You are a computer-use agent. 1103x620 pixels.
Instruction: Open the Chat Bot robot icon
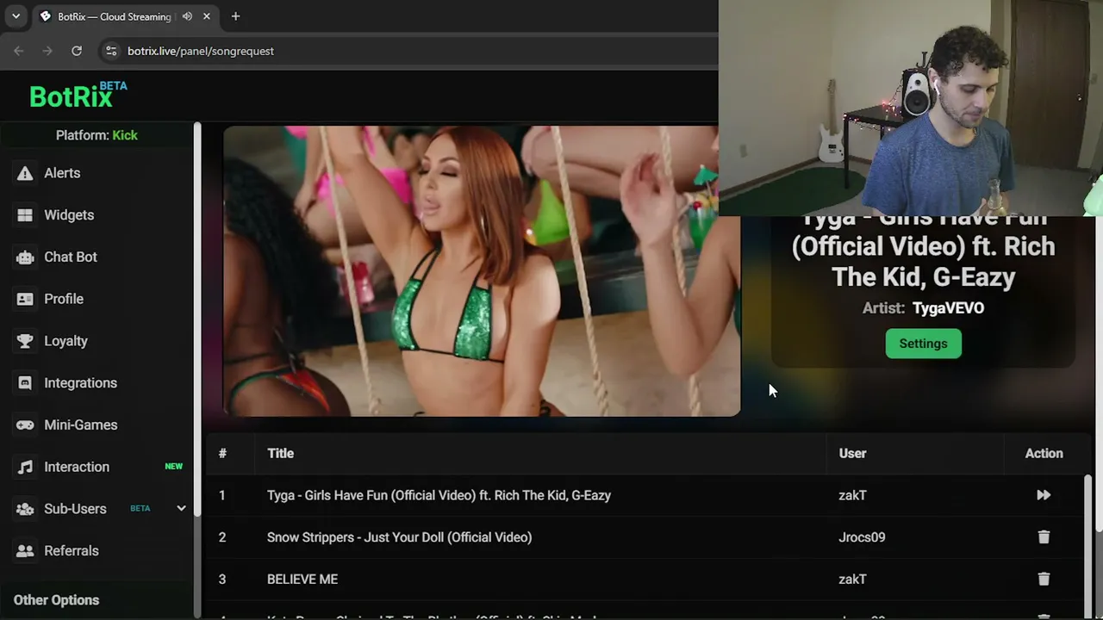[x=25, y=257]
